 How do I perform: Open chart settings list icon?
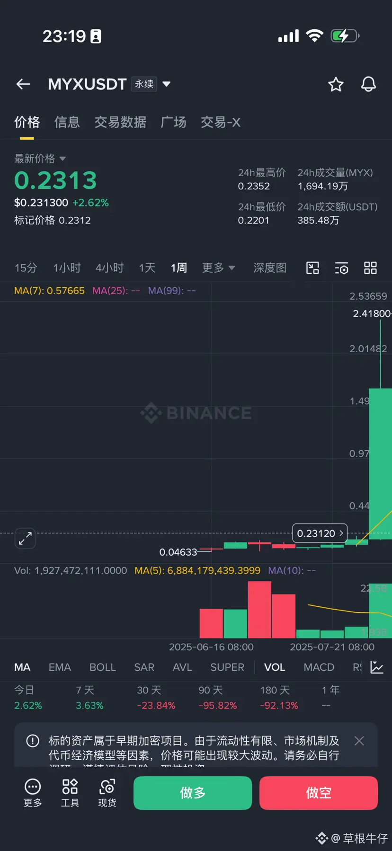pyautogui.click(x=341, y=268)
